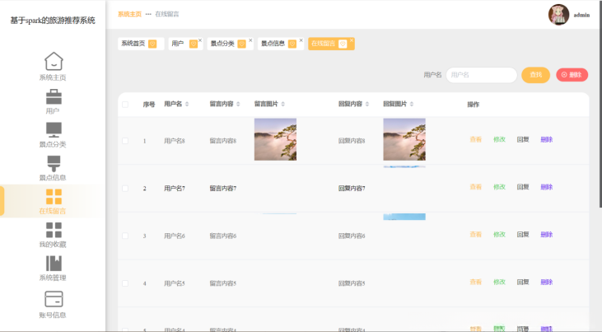The width and height of the screenshot is (602, 332).
Task: Click 删除 for row 用户名8
Action: [547, 139]
